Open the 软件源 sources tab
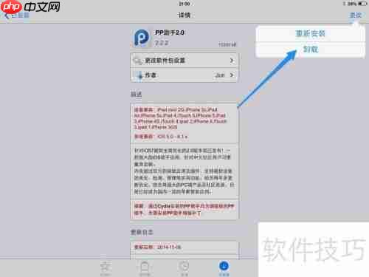 point(145,268)
